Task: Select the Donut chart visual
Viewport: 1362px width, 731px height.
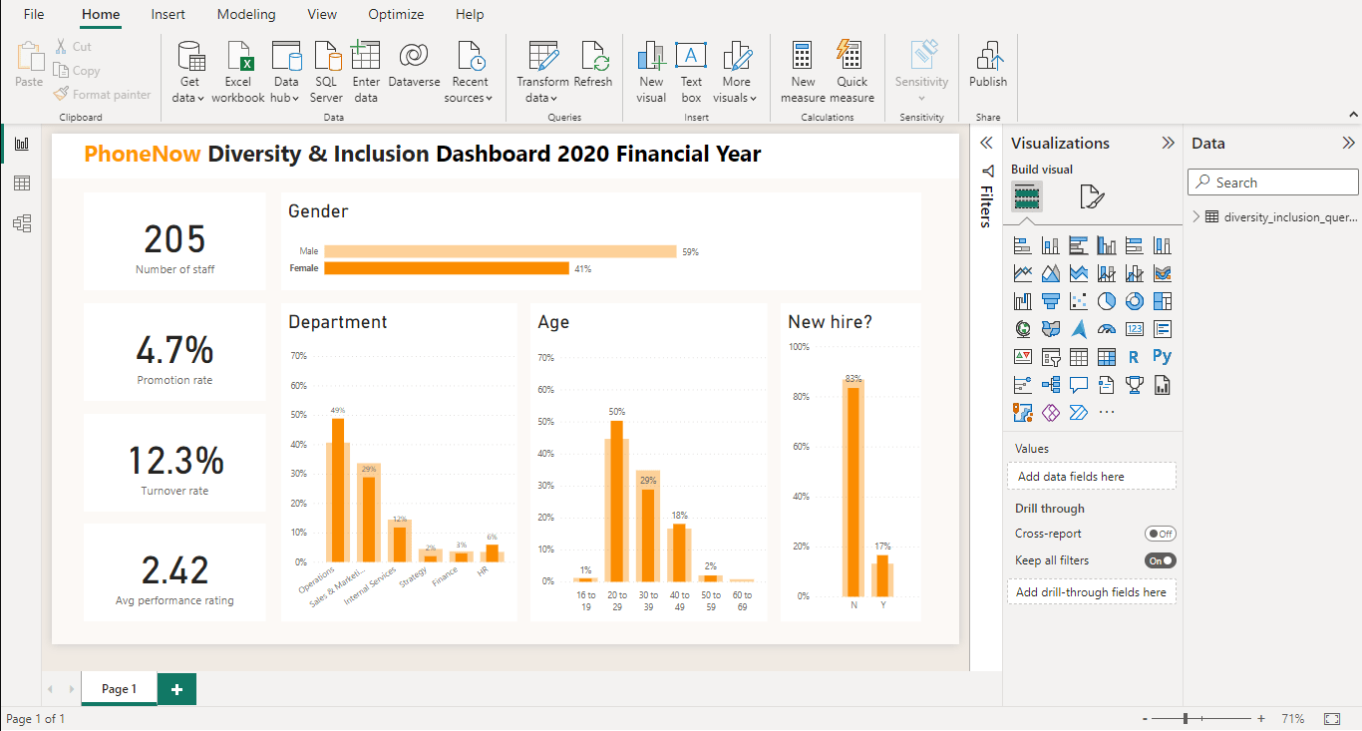Action: click(x=1134, y=301)
